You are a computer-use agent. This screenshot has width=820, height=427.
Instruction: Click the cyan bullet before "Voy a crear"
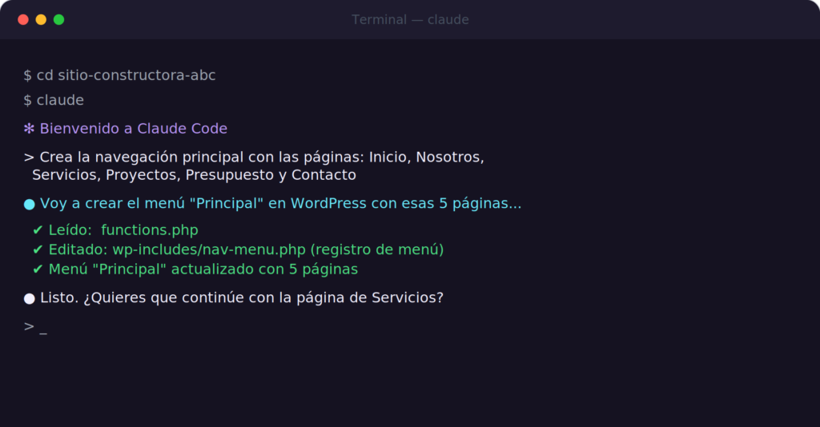(30, 204)
